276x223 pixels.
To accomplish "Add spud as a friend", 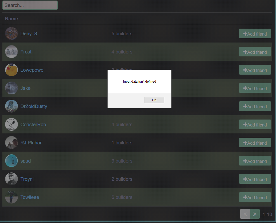I will [255, 161].
